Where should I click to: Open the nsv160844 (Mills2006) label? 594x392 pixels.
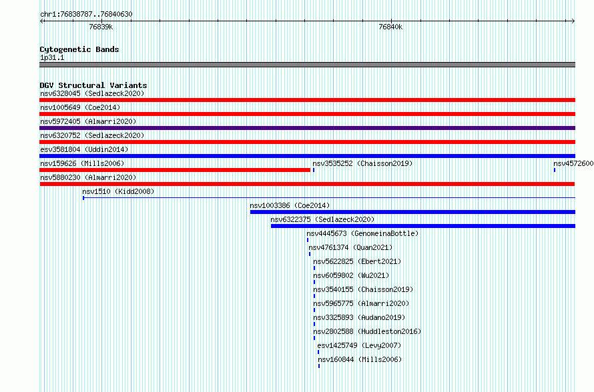point(360,359)
